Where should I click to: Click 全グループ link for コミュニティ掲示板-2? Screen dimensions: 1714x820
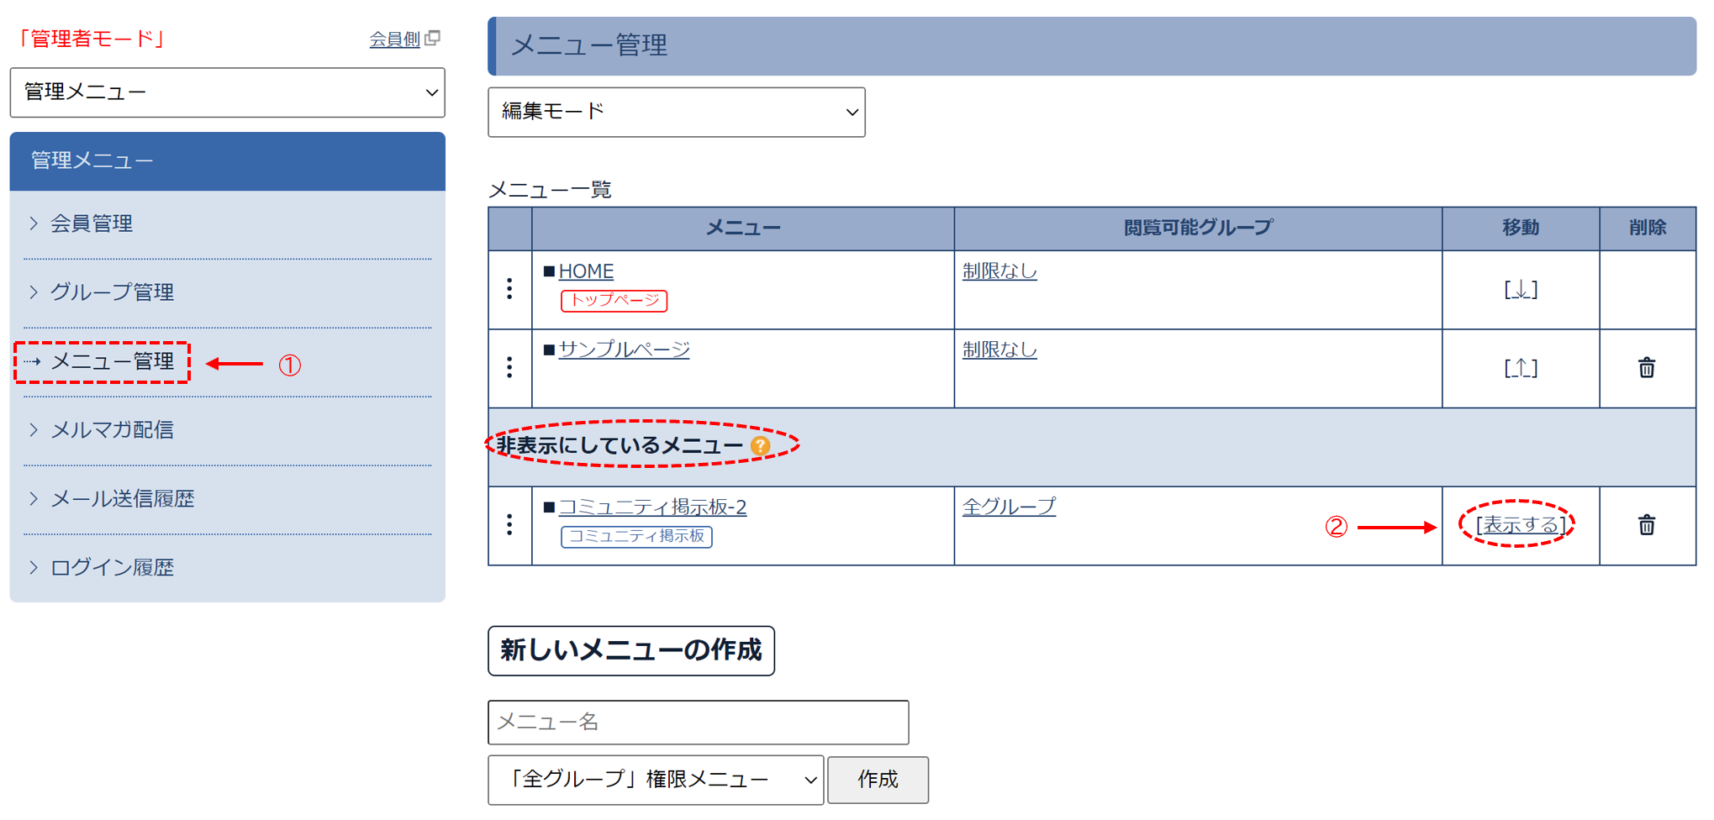pos(1009,507)
